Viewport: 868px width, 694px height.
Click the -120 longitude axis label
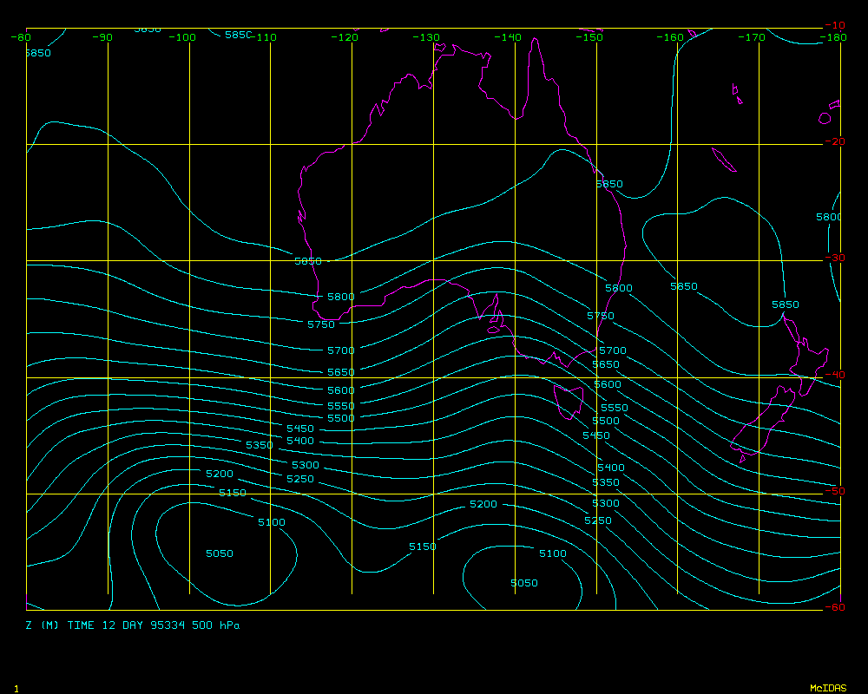345,37
